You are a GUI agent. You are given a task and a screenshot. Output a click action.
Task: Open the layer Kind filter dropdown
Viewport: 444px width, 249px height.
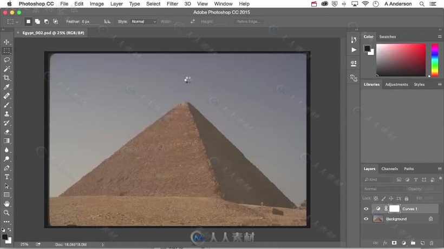[378, 179]
